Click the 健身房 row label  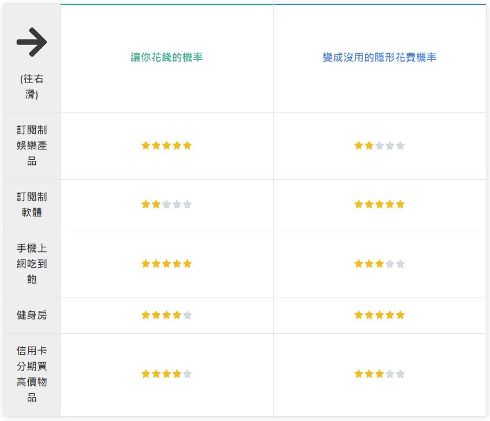[x=32, y=315]
